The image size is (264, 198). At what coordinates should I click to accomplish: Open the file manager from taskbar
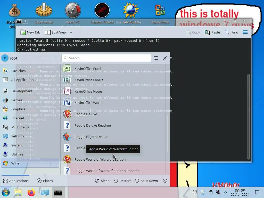point(18,192)
